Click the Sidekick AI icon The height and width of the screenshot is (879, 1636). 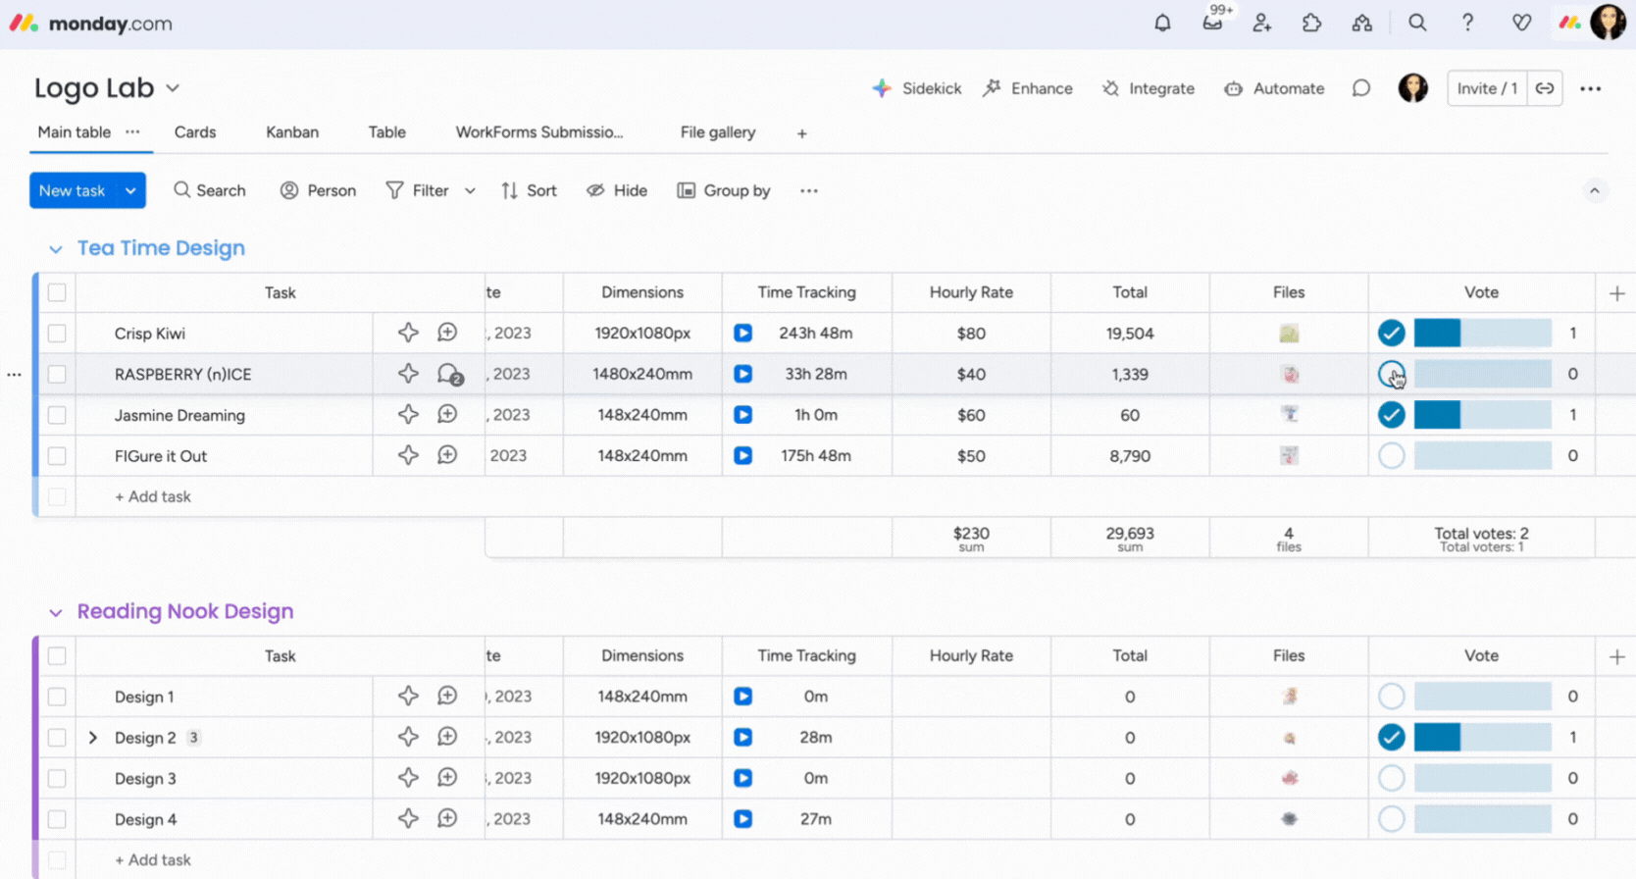pyautogui.click(x=882, y=88)
